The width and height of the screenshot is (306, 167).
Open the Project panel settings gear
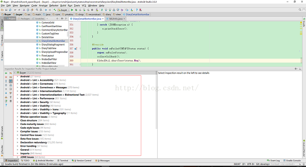62,19
